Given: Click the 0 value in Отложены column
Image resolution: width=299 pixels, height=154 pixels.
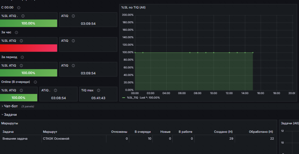Looking at the screenshot, I should pyautogui.click(x=127, y=139).
